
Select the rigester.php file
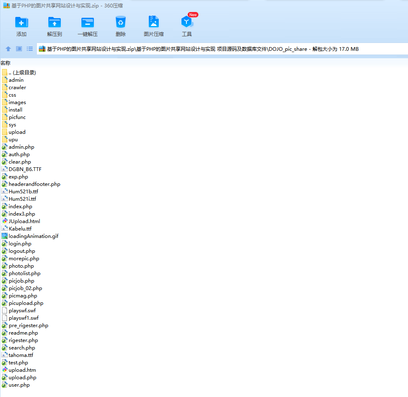20,340
